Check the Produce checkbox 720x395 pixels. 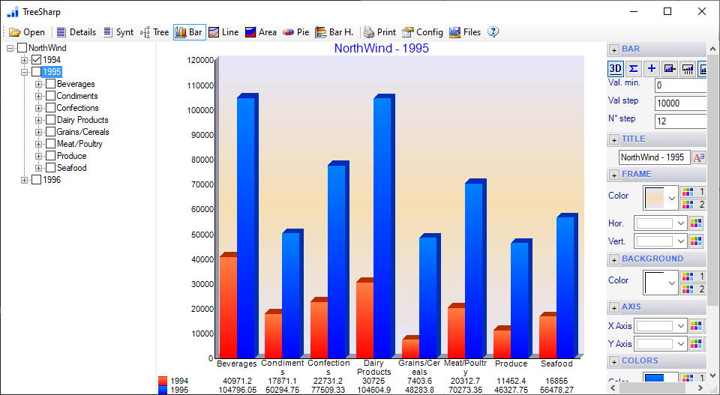(51, 156)
